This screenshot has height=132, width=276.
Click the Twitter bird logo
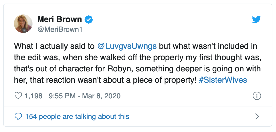pos(256,20)
